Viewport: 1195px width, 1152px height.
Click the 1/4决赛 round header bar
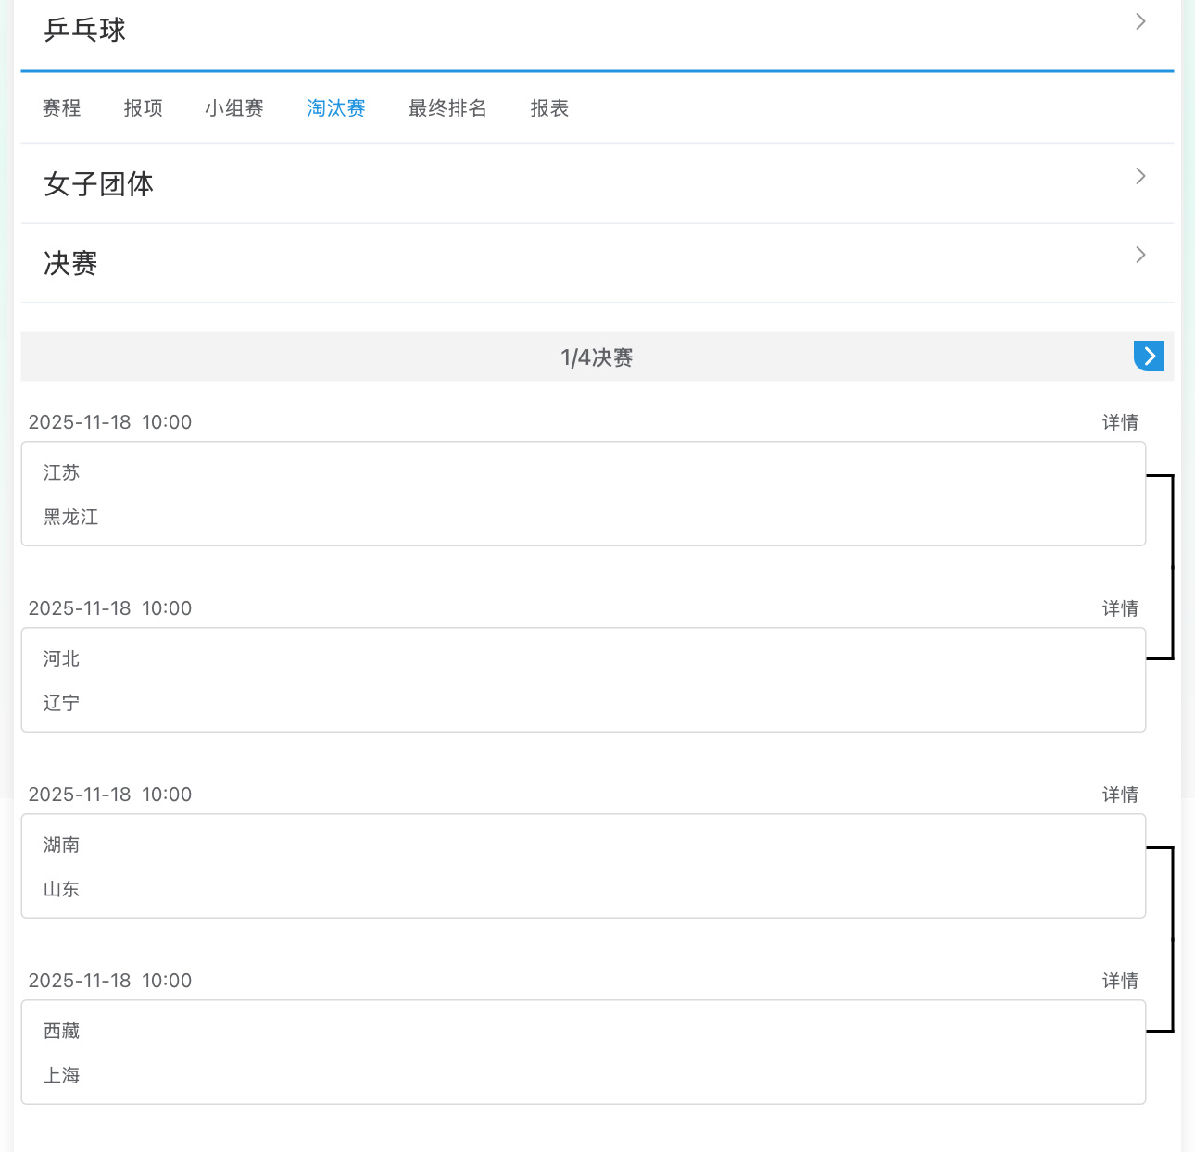tap(597, 357)
